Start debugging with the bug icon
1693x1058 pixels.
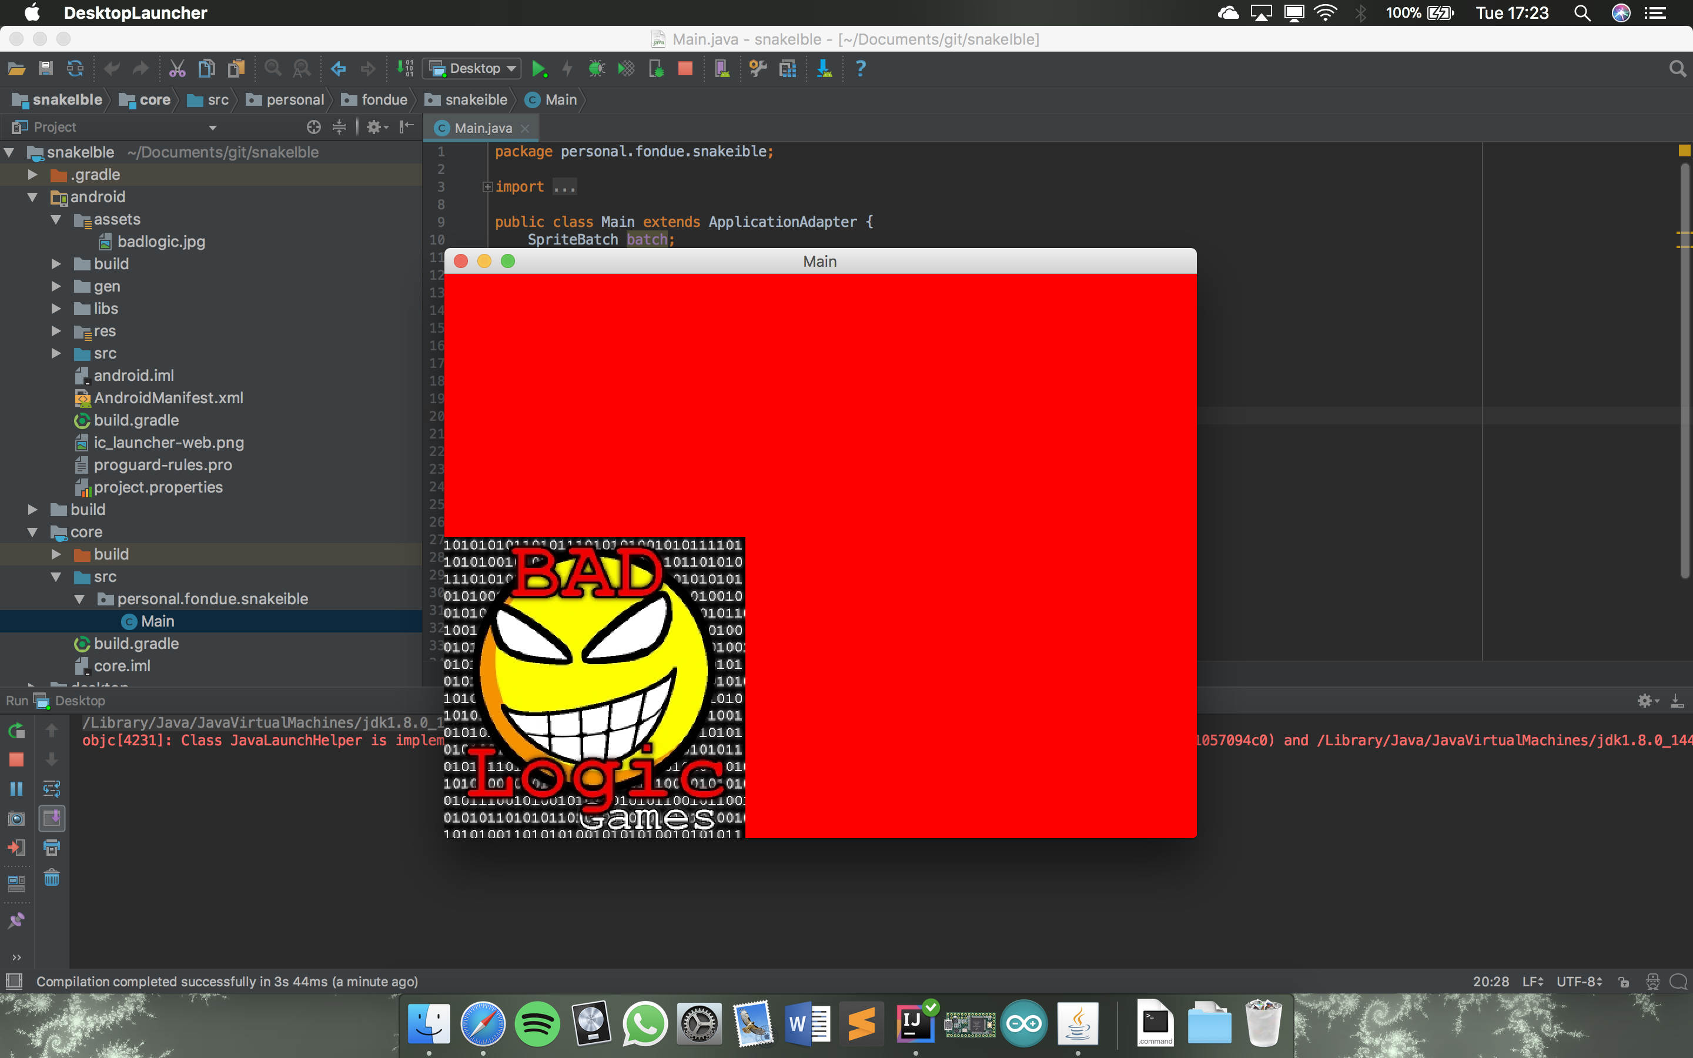[596, 69]
